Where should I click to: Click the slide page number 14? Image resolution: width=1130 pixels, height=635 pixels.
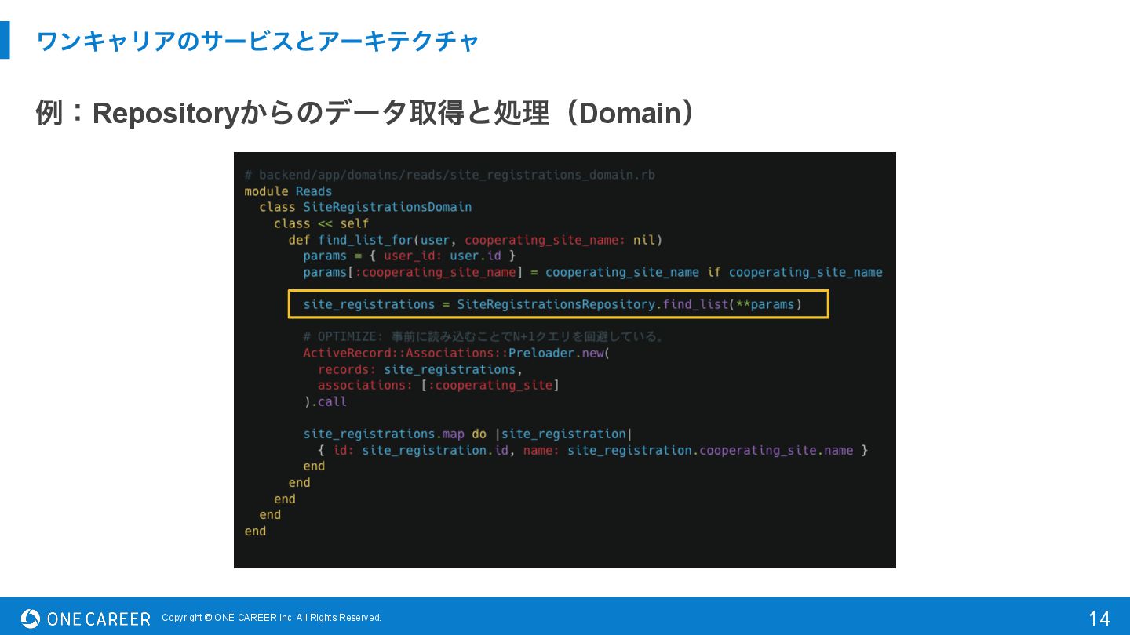1099,619
